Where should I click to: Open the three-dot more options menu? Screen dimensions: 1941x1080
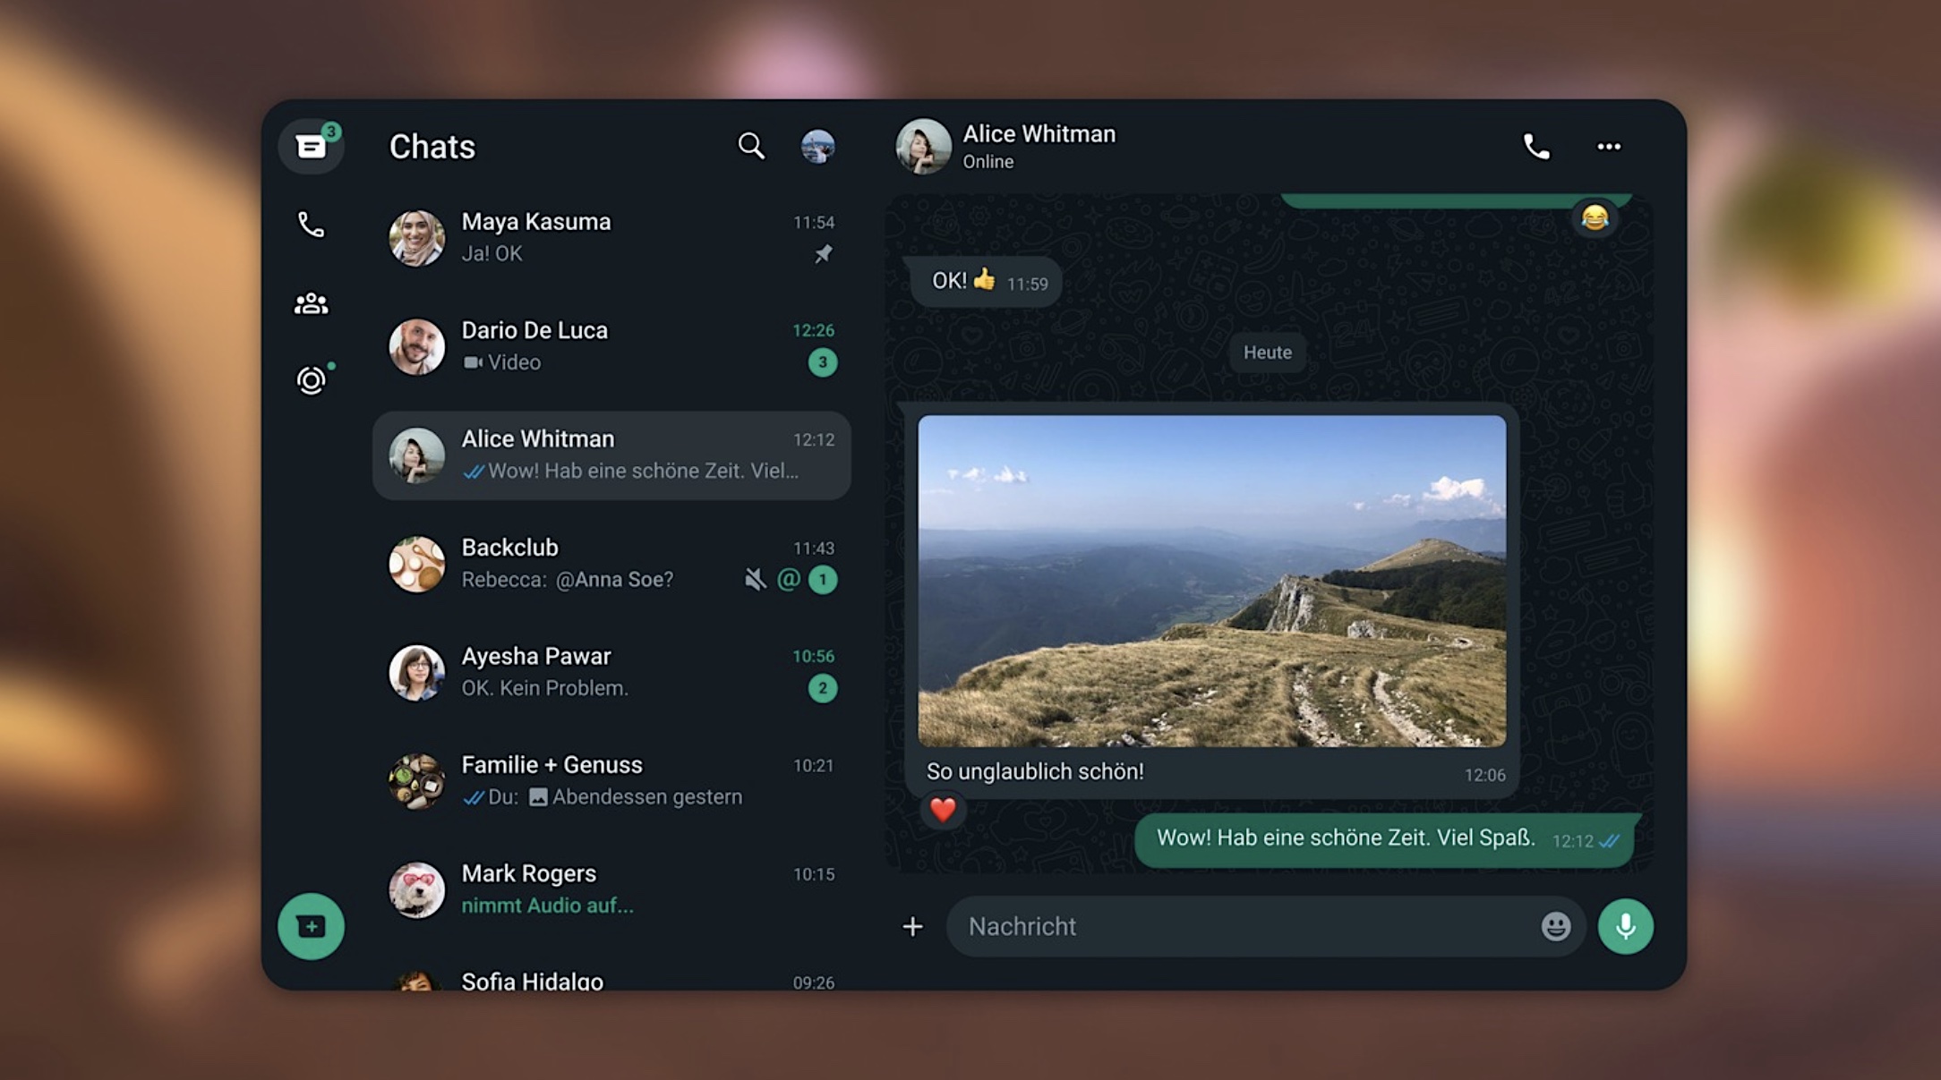point(1609,146)
